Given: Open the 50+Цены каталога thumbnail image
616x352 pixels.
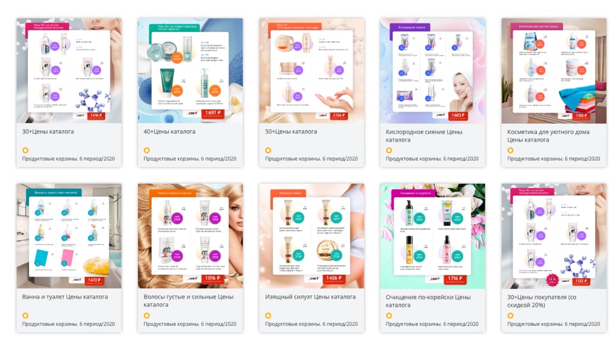Looking at the screenshot, I should (312, 71).
